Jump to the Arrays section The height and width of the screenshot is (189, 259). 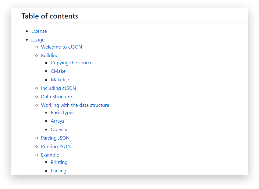point(57,121)
